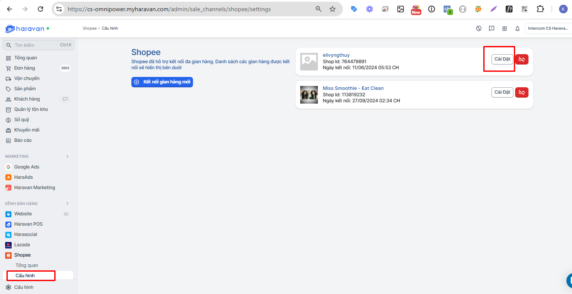Click the Harasocial channel icon
Image resolution: width=572 pixels, height=294 pixels.
pos(8,234)
